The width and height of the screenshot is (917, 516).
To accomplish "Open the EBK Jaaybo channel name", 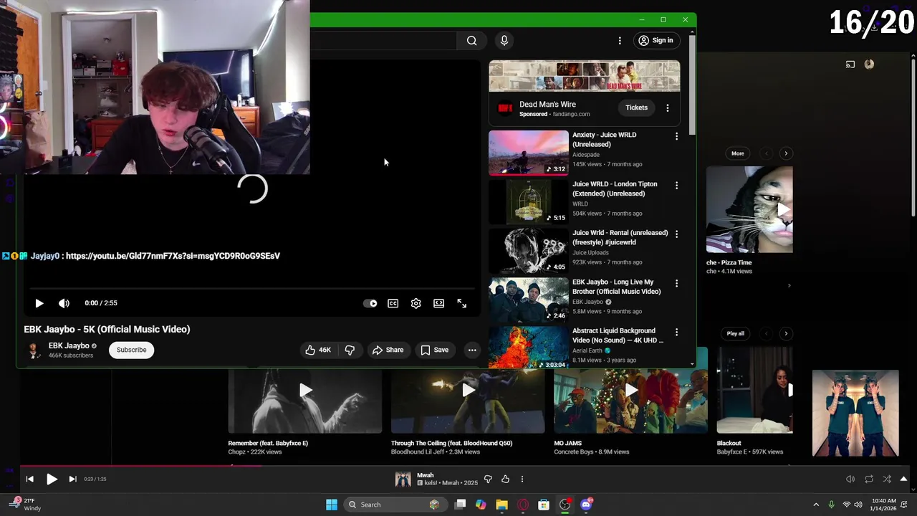I will point(69,345).
